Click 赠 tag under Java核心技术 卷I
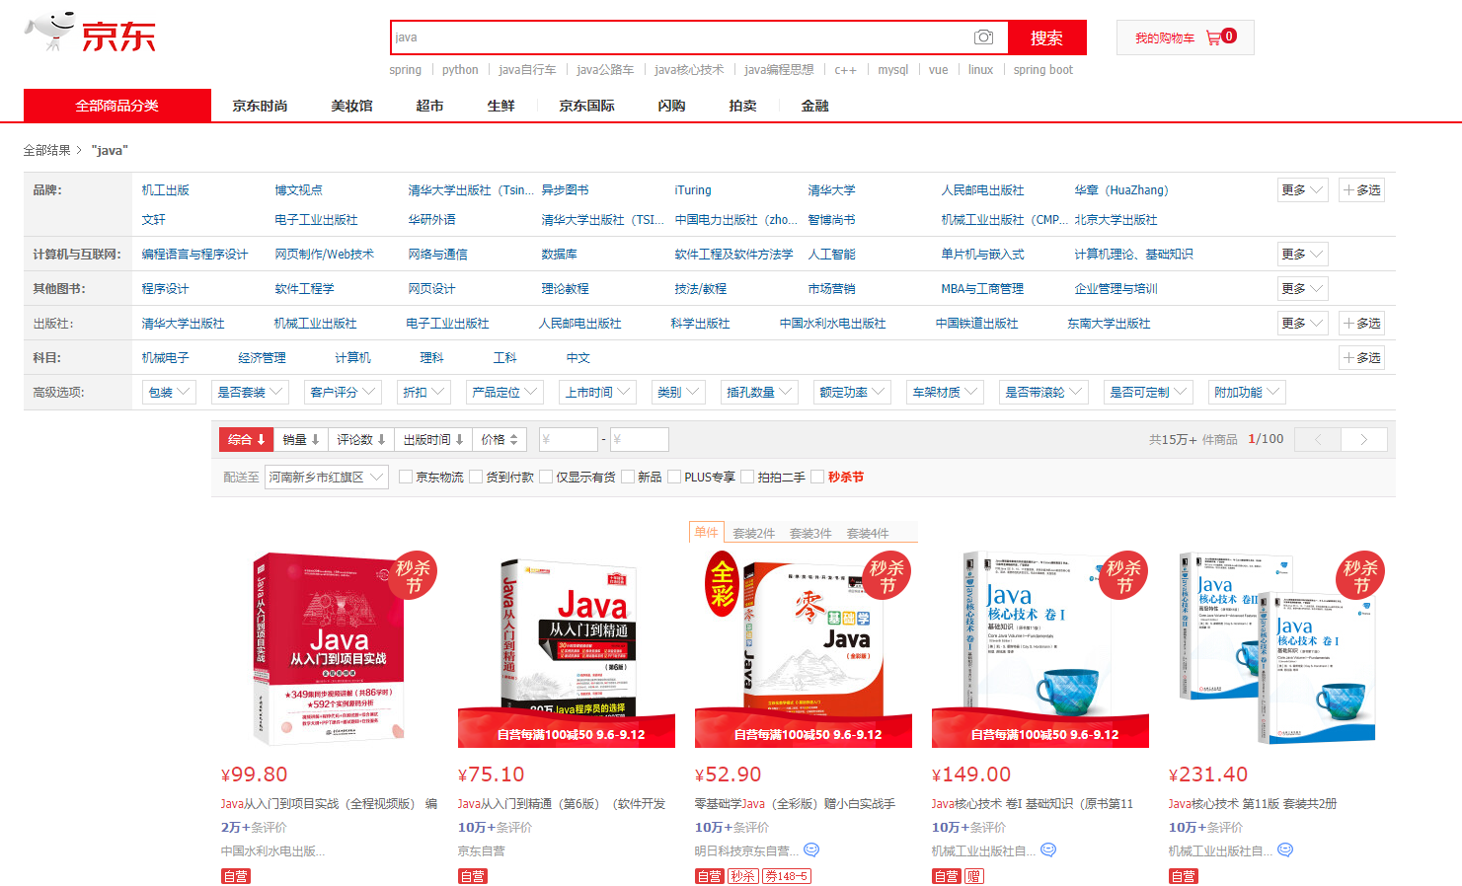 (x=974, y=876)
